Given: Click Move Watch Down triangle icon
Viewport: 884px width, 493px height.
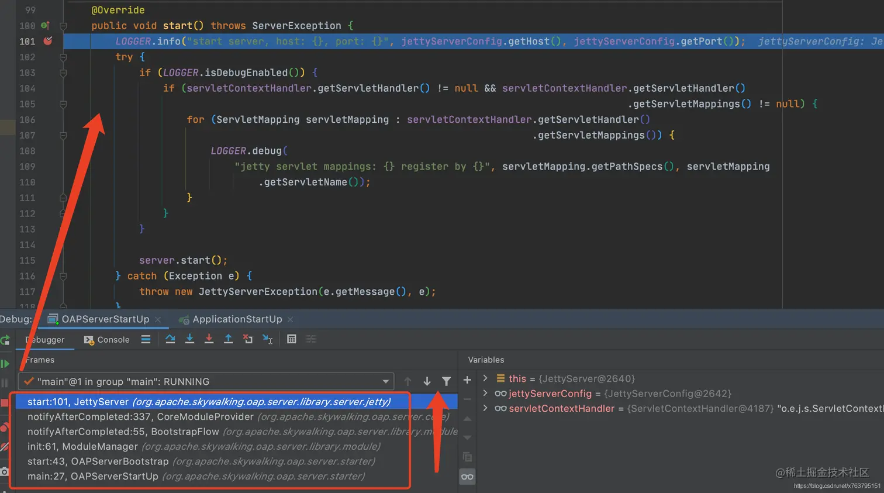Looking at the screenshot, I should click(467, 437).
